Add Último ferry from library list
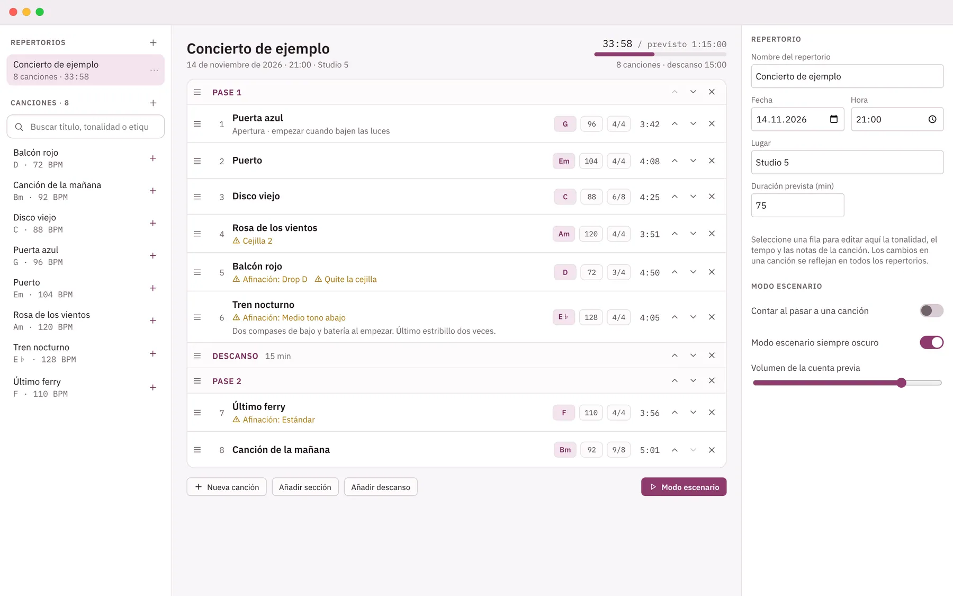 153,387
